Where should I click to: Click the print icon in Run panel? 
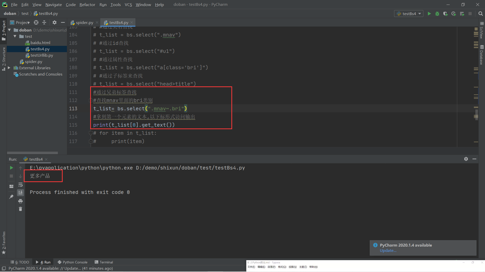20,201
